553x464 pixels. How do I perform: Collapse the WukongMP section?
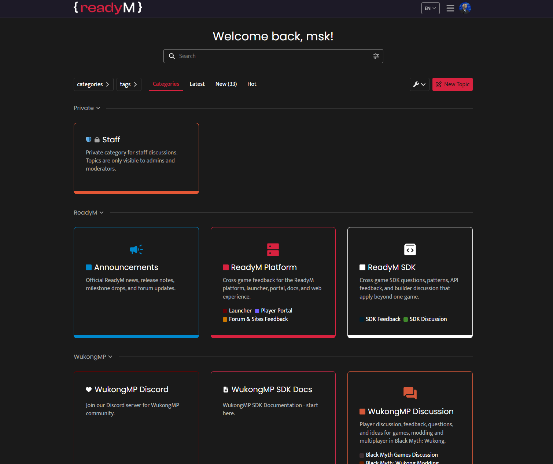pos(93,357)
